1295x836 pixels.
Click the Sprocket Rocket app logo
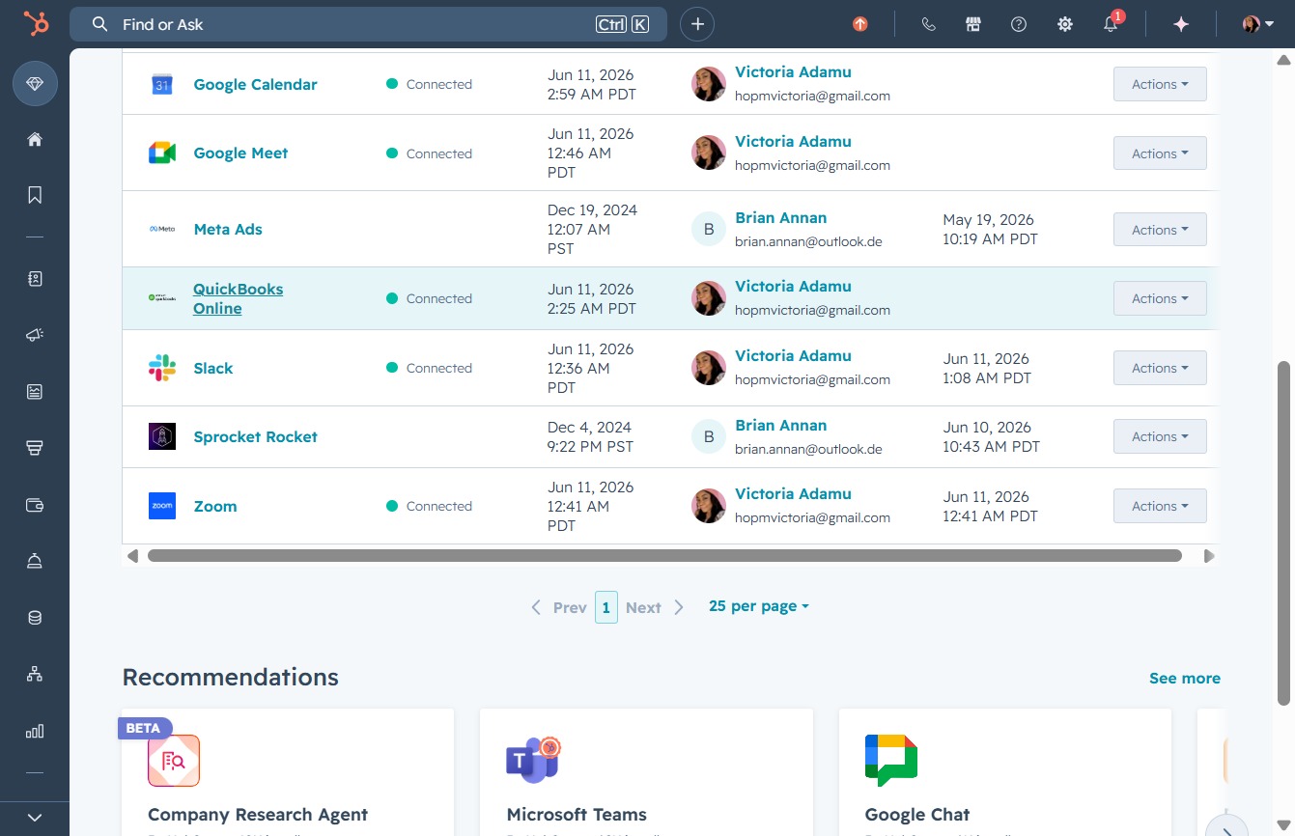click(x=161, y=436)
